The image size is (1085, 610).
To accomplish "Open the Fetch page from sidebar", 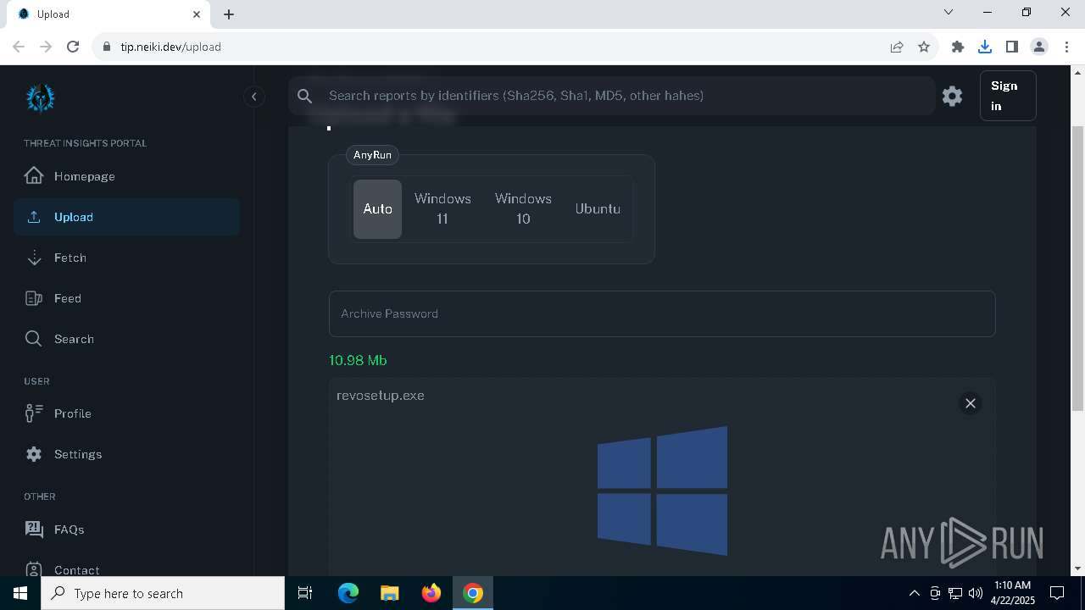I will tap(126, 258).
